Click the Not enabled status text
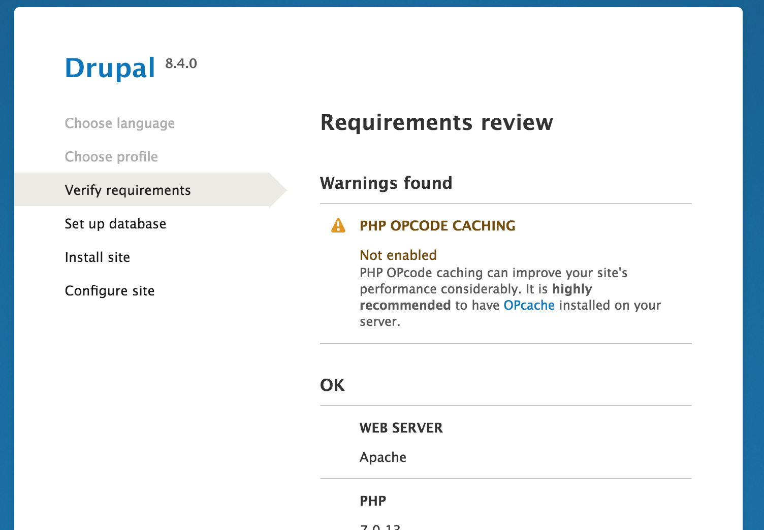 [398, 255]
